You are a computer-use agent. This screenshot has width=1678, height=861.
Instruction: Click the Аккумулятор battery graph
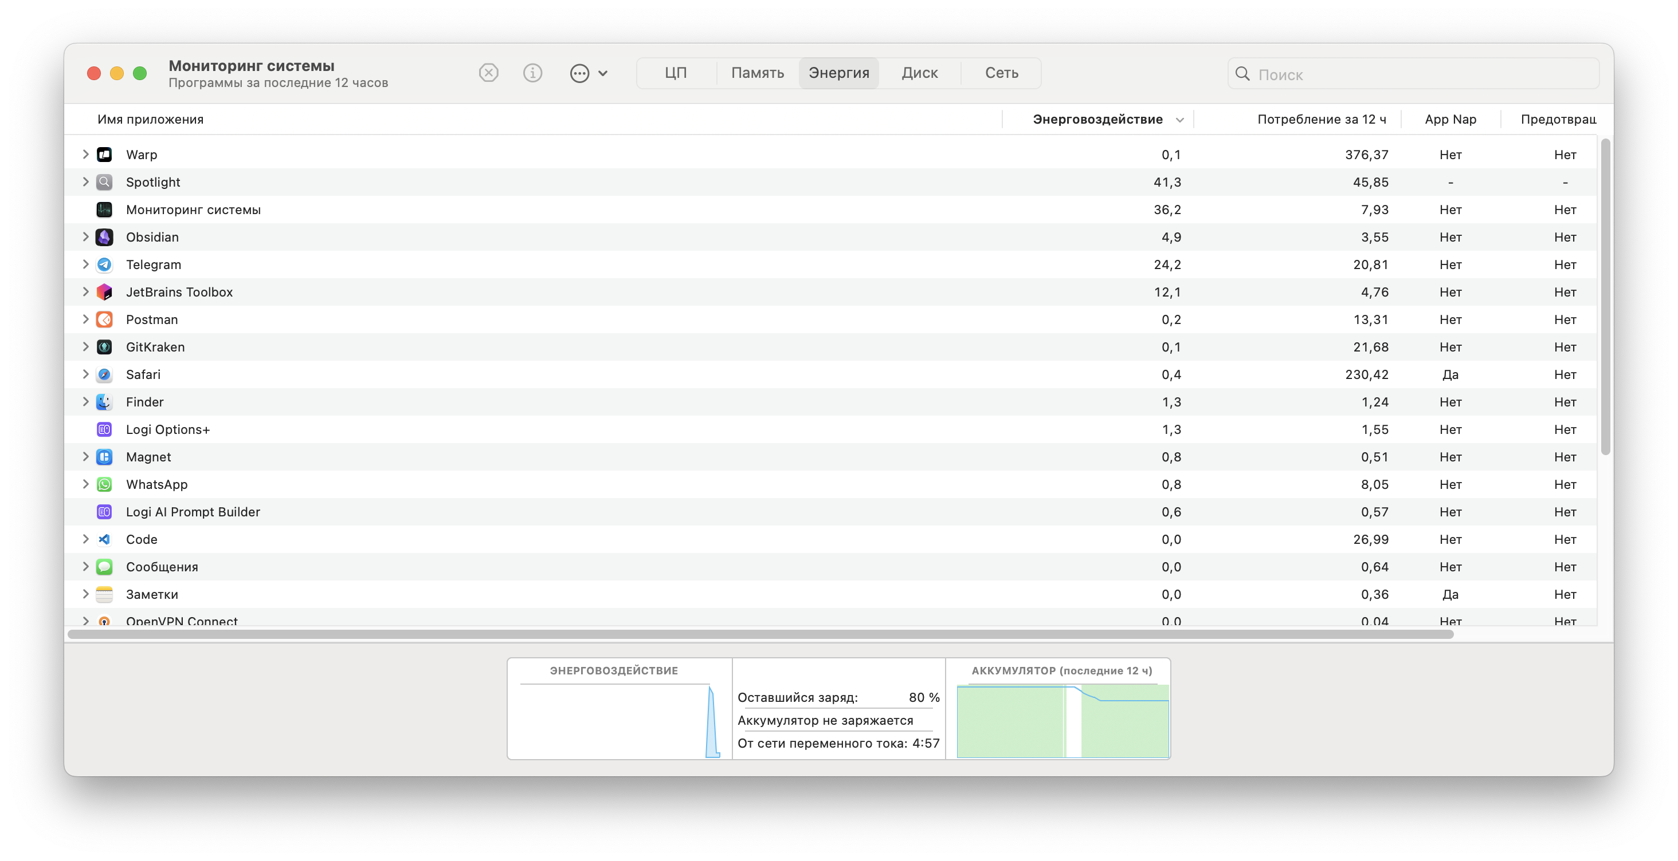(x=1063, y=720)
